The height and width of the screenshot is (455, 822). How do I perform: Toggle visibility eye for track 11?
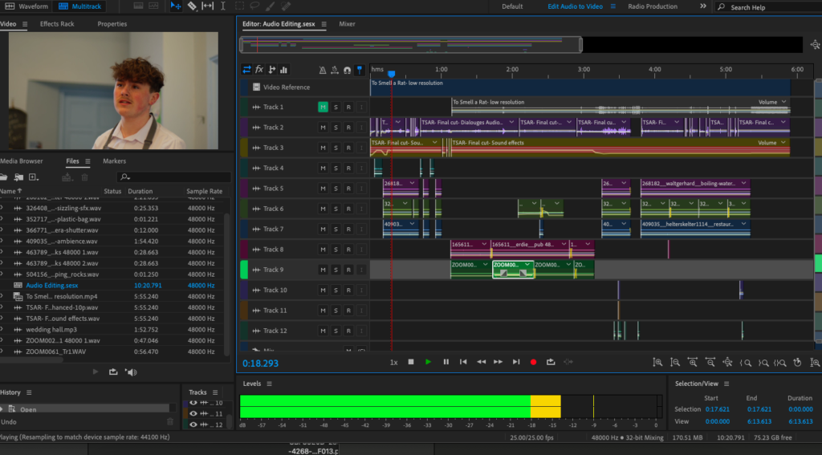pyautogui.click(x=193, y=413)
